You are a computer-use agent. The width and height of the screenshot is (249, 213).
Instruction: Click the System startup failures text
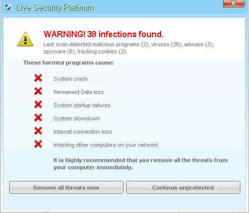[82, 105]
